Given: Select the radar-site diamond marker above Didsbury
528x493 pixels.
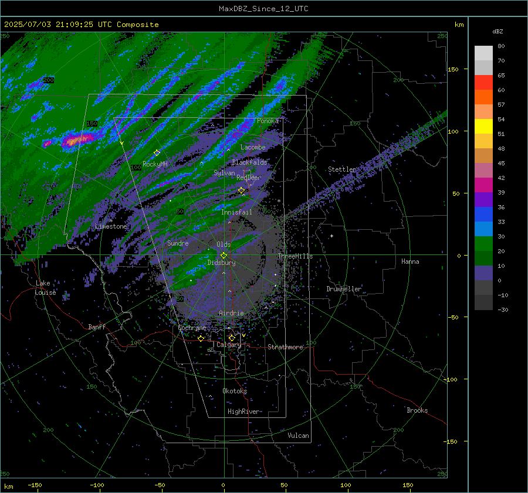Looking at the screenshot, I should pyautogui.click(x=224, y=256).
